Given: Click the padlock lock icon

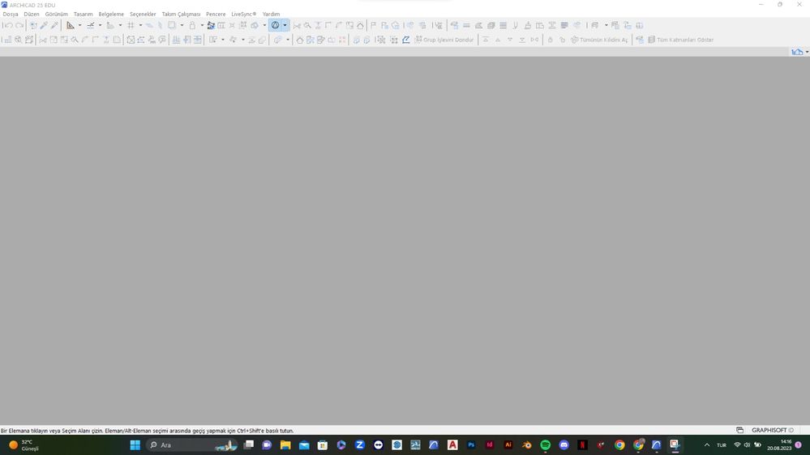Looking at the screenshot, I should click(192, 25).
